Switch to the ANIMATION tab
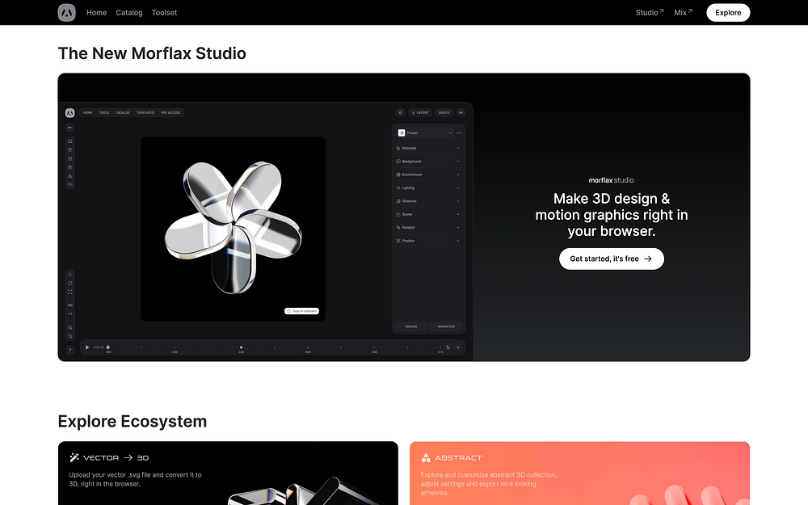Viewport: 808px width, 505px height. click(446, 326)
